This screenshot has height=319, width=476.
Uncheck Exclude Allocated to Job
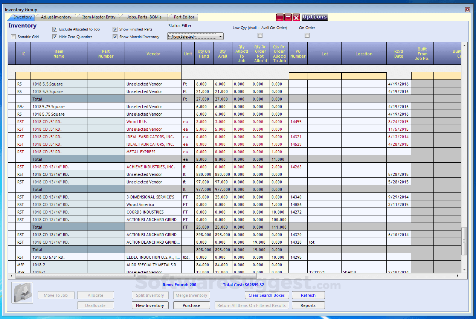coord(54,29)
